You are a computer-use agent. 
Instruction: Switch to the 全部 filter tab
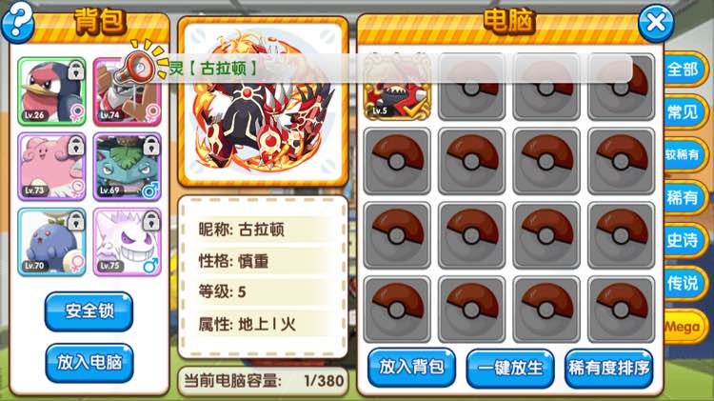pos(683,70)
